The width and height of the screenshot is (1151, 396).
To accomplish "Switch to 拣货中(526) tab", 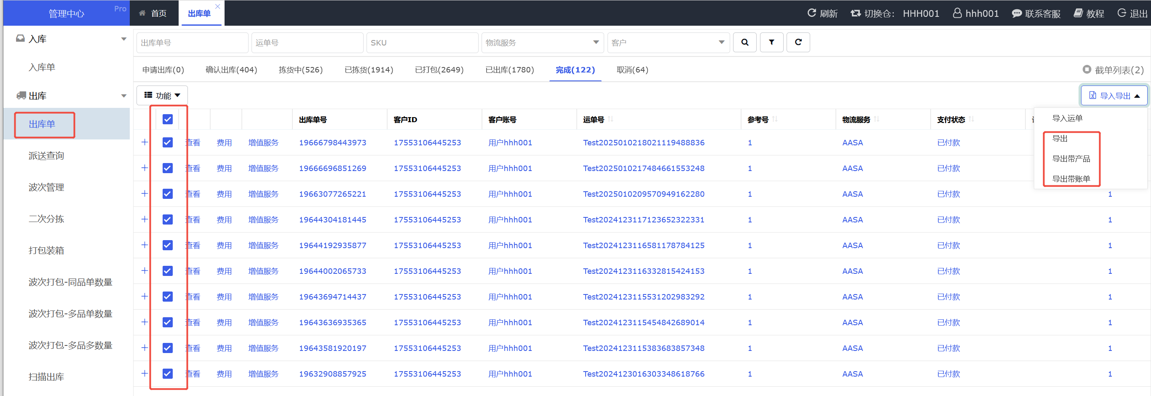I will pos(300,70).
